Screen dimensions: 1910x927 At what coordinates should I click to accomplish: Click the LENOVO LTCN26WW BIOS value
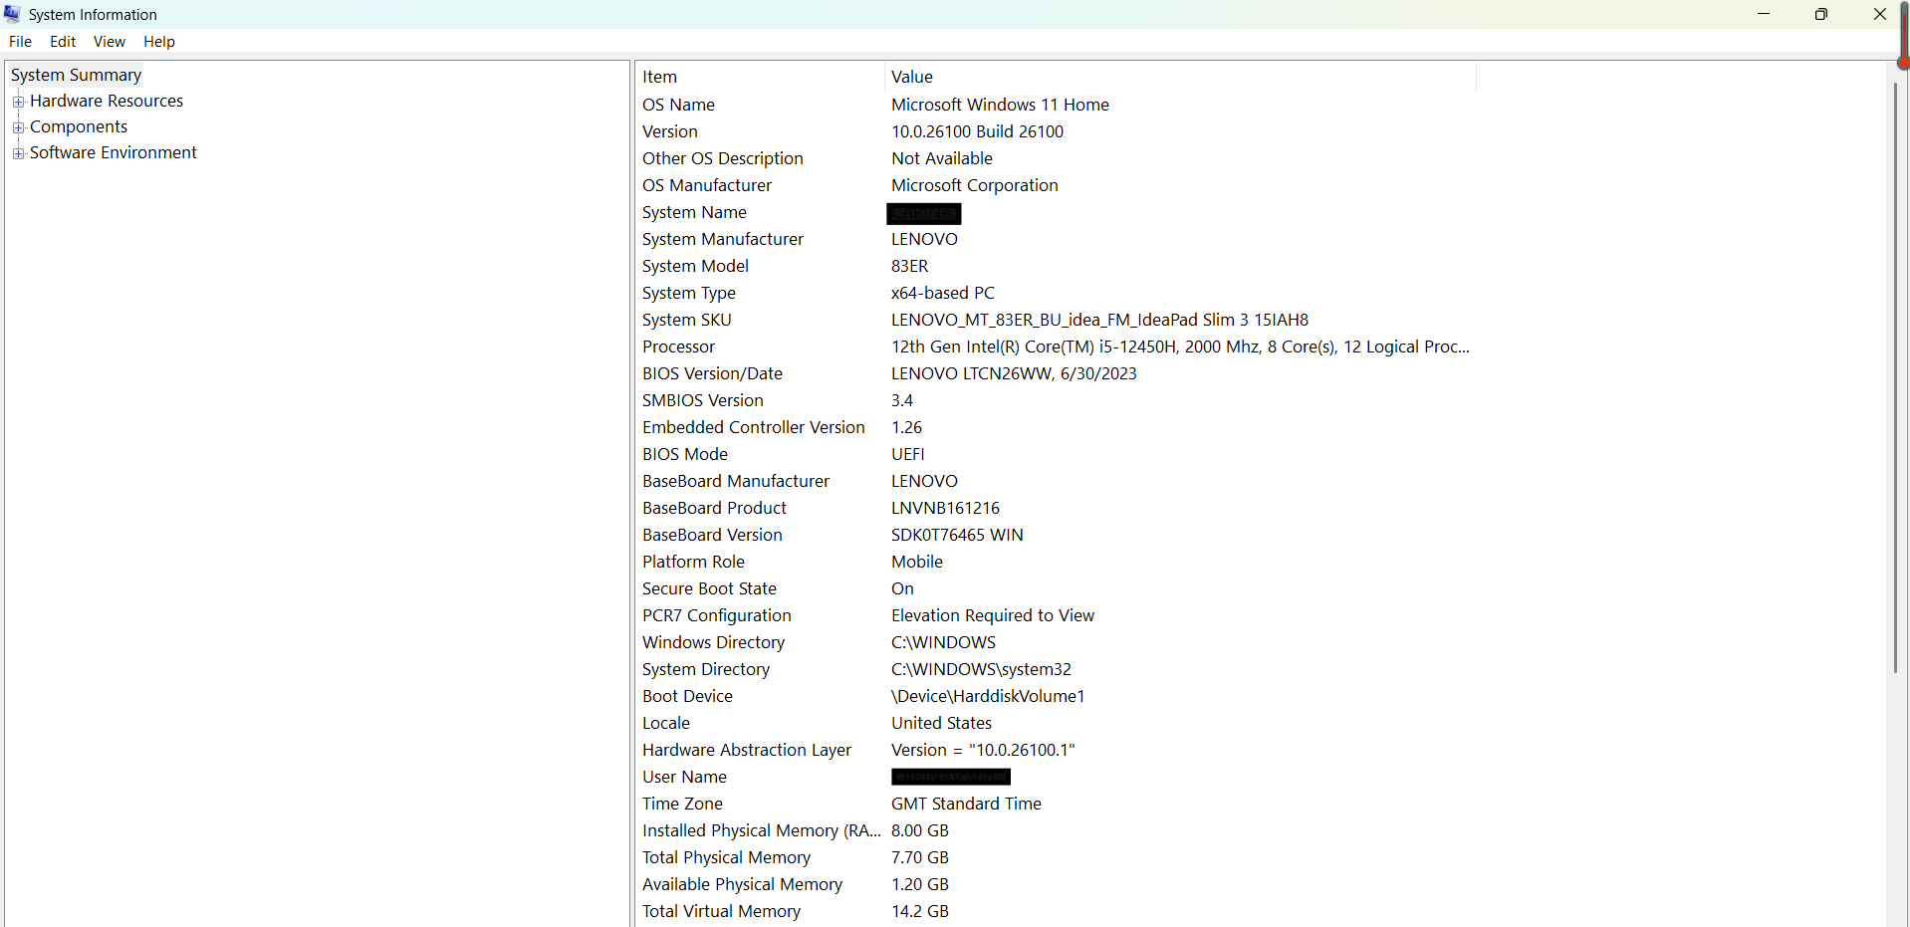1014,373
